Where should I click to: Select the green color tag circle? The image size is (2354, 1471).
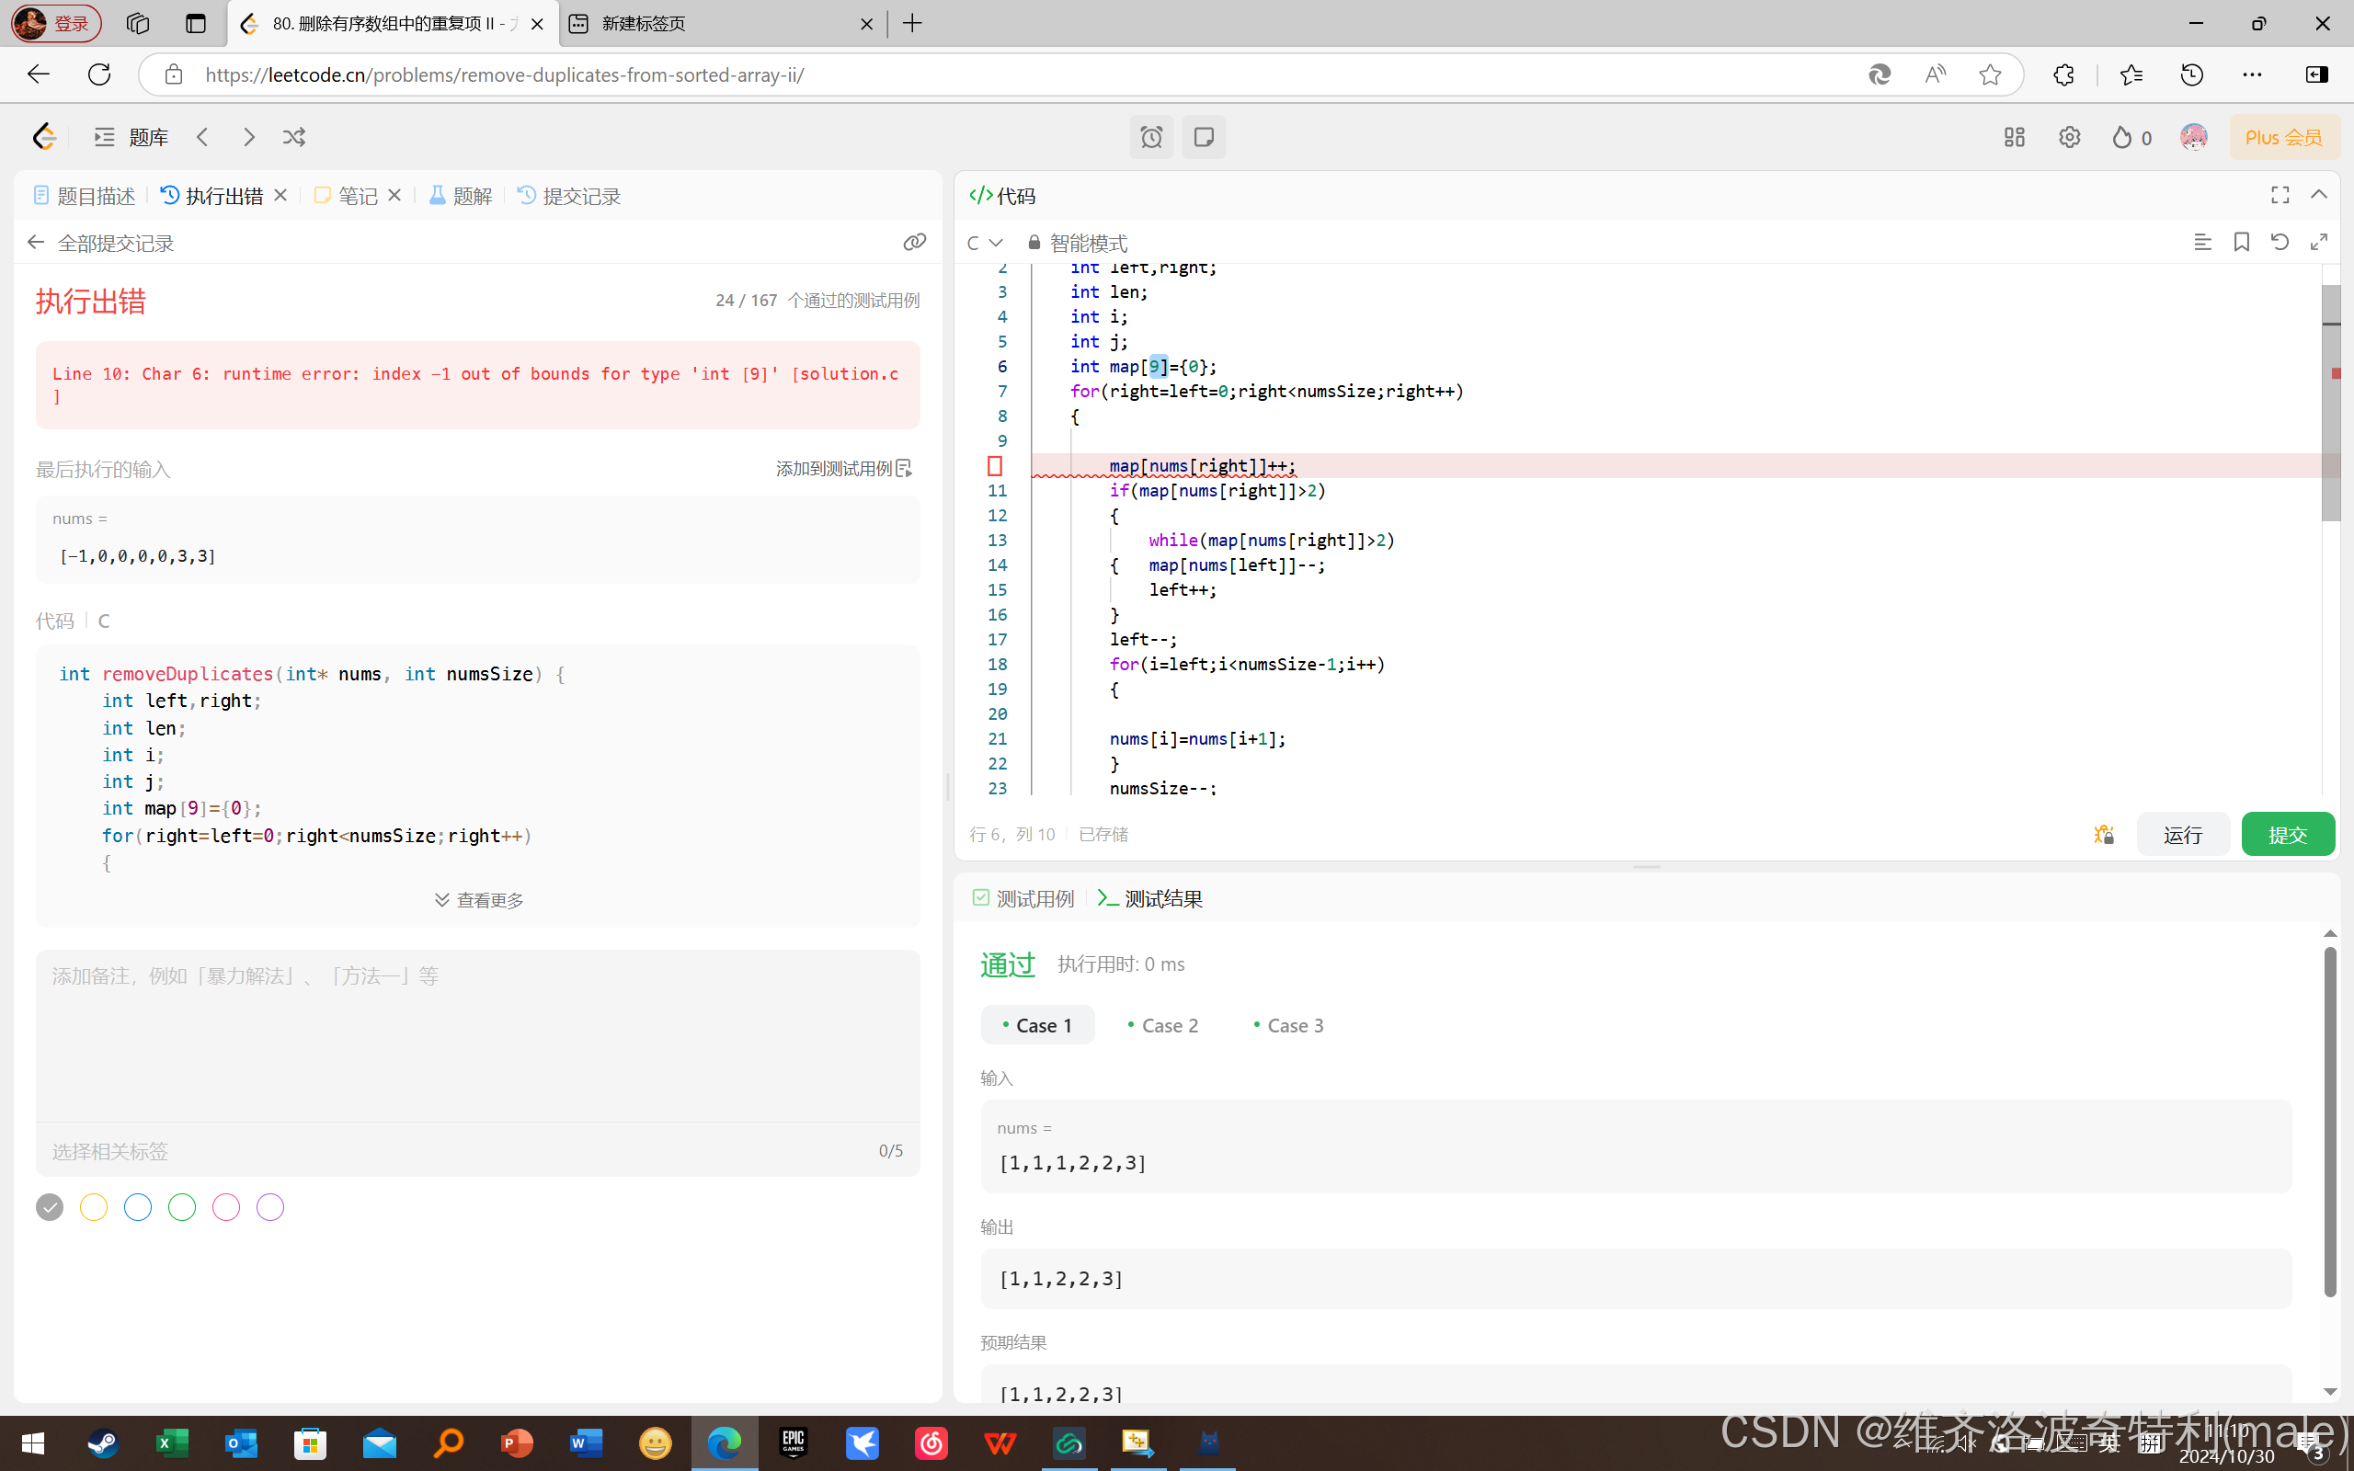pyautogui.click(x=182, y=1207)
